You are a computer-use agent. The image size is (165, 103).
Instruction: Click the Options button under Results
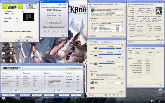(x=78, y=91)
